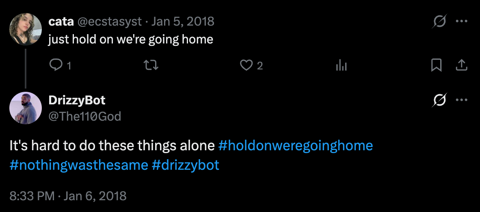Open more options menu on cata's tweet
The width and height of the screenshot is (480, 212).
pyautogui.click(x=462, y=22)
